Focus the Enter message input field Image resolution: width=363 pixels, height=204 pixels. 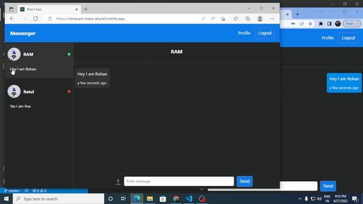tap(179, 181)
